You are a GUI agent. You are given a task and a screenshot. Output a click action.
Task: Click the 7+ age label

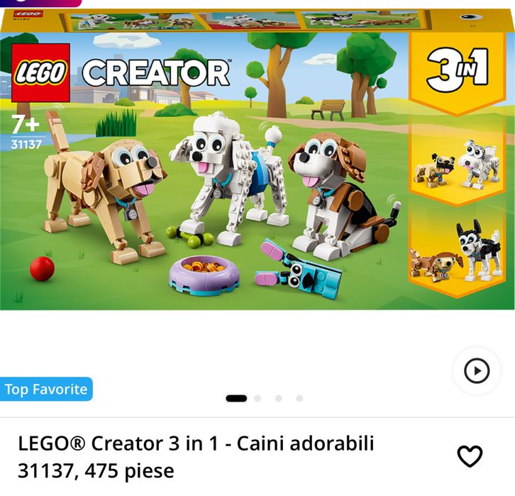(26, 124)
